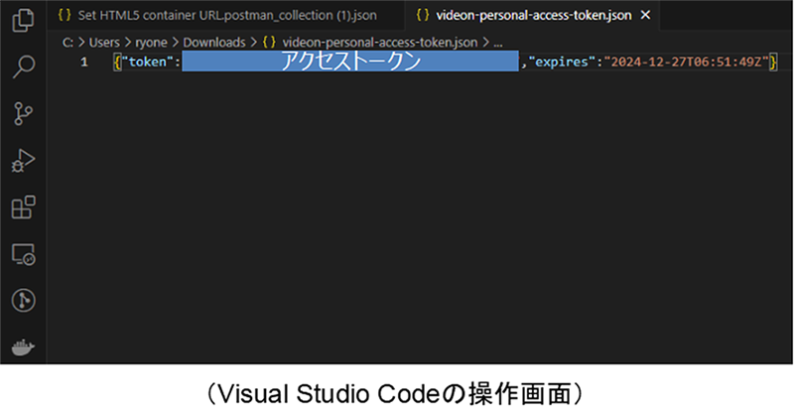The height and width of the screenshot is (416, 794).
Task: Open Run and Debug view
Action: coord(23,160)
